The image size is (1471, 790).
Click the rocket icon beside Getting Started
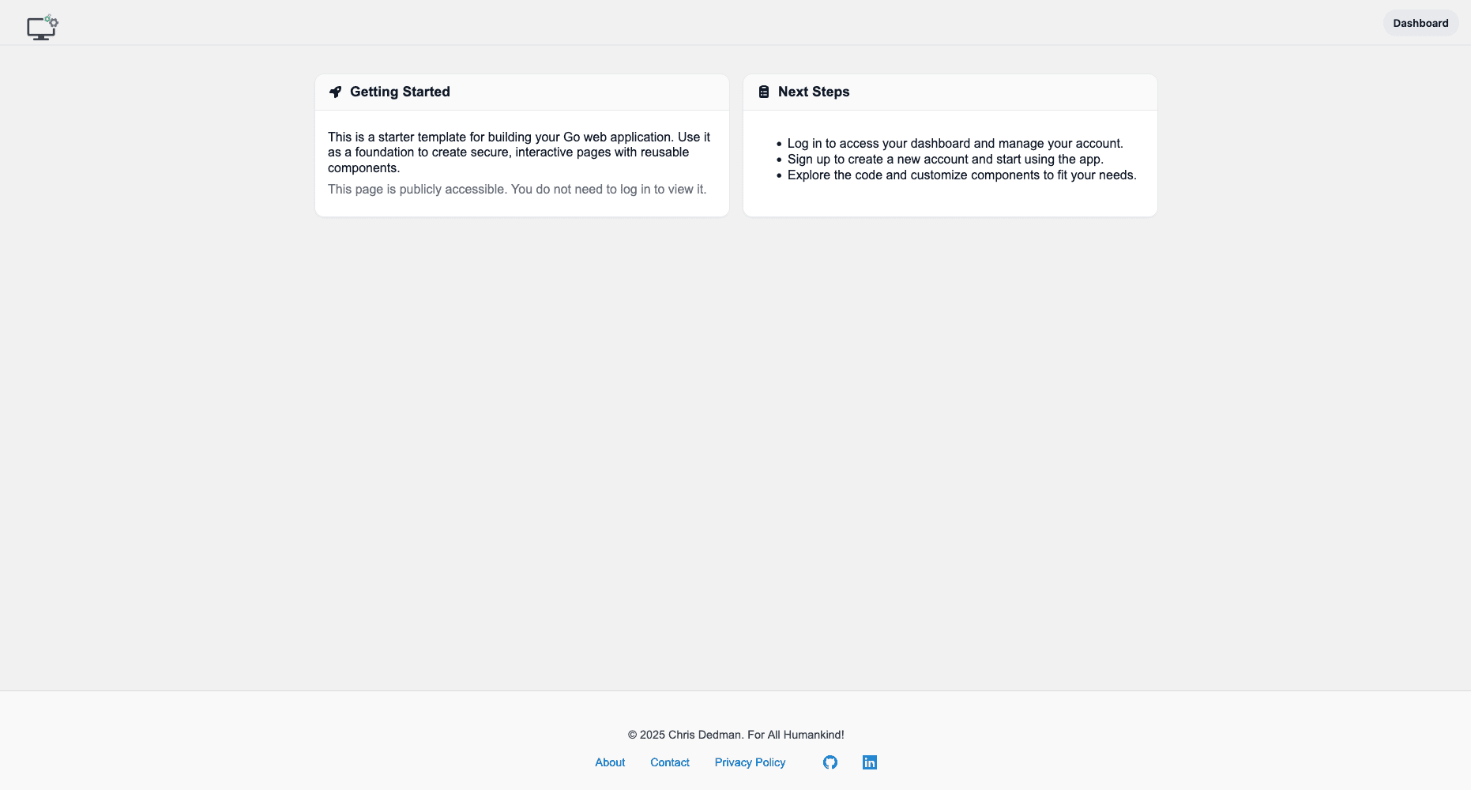[x=335, y=92]
